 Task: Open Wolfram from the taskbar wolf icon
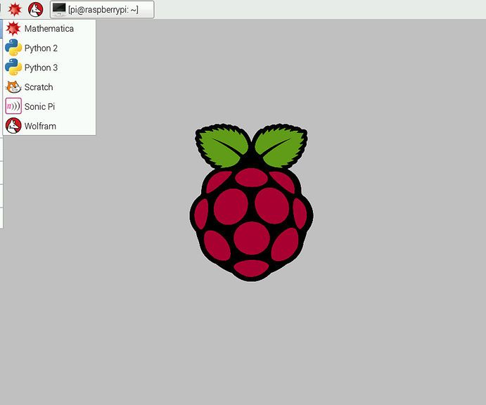(36, 10)
